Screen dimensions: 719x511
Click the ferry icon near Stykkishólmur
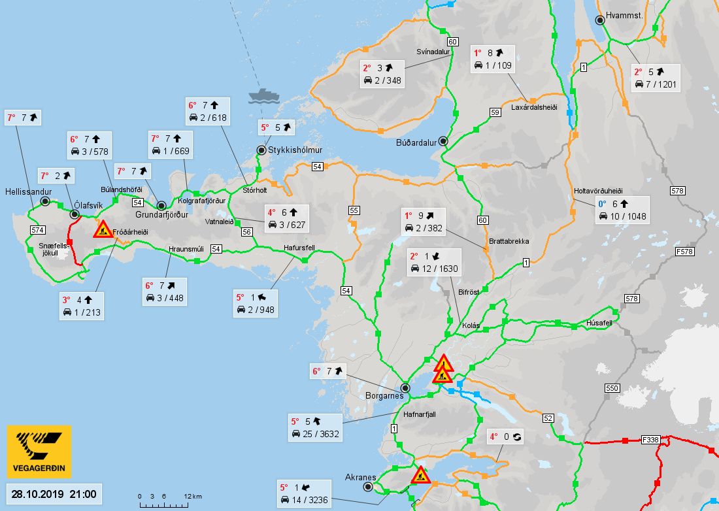point(263,96)
